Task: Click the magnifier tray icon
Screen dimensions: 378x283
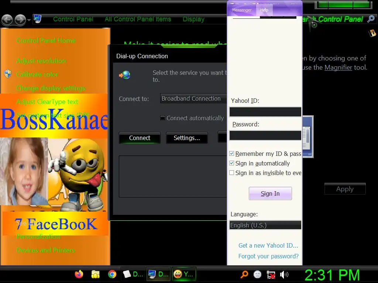Action: coord(244,274)
